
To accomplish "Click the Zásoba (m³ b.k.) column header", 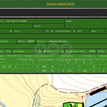I will tap(47, 56).
